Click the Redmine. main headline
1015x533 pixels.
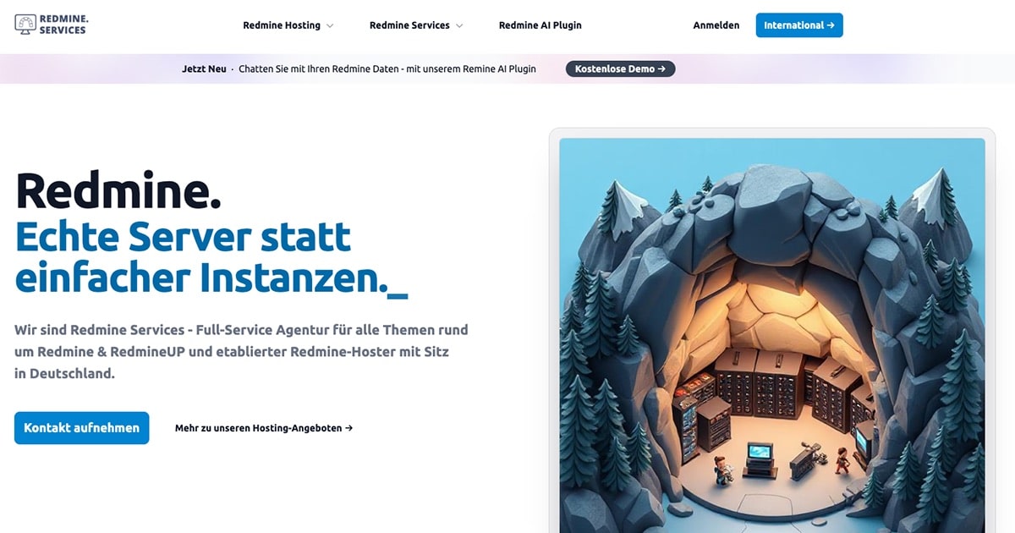point(118,190)
